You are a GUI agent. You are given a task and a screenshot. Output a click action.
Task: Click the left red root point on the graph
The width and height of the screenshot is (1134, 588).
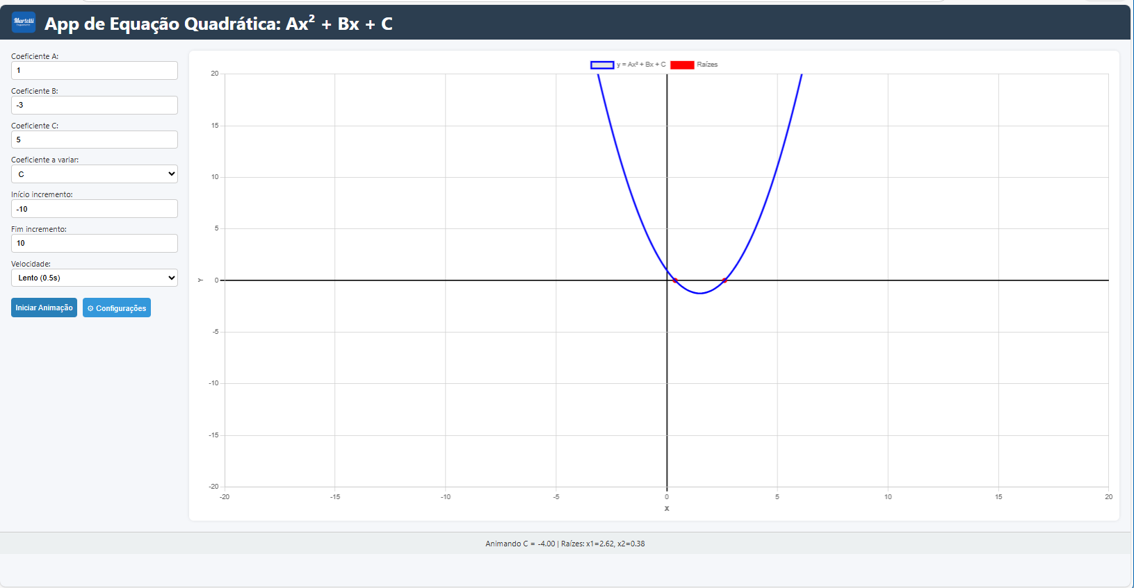click(675, 280)
